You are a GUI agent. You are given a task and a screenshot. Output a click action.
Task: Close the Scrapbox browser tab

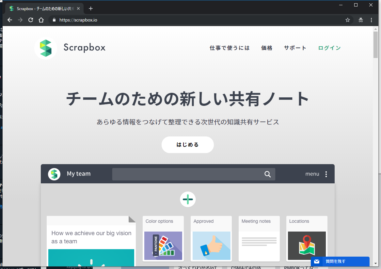(x=78, y=8)
